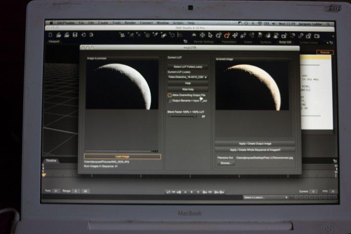
Task: Click the image sequence slider under source image
Action: (x=122, y=151)
